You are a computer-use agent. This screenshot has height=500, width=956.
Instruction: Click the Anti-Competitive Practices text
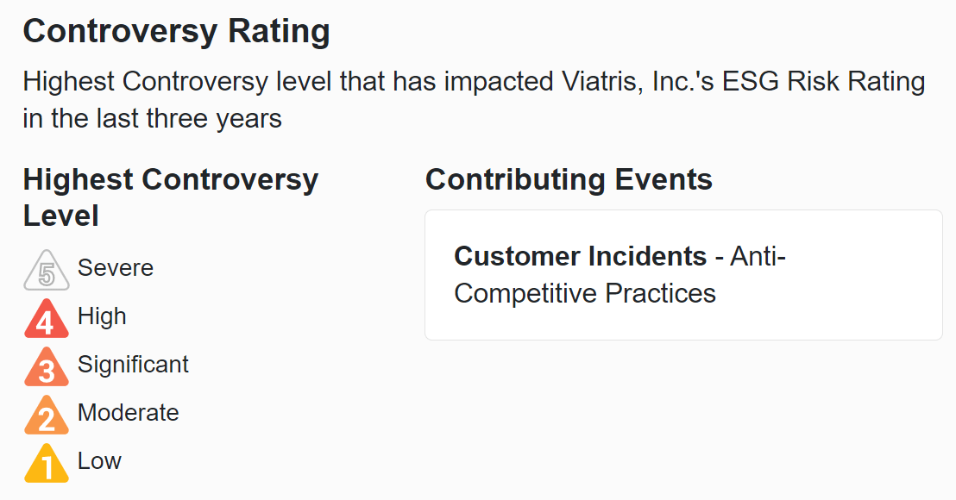620,275
